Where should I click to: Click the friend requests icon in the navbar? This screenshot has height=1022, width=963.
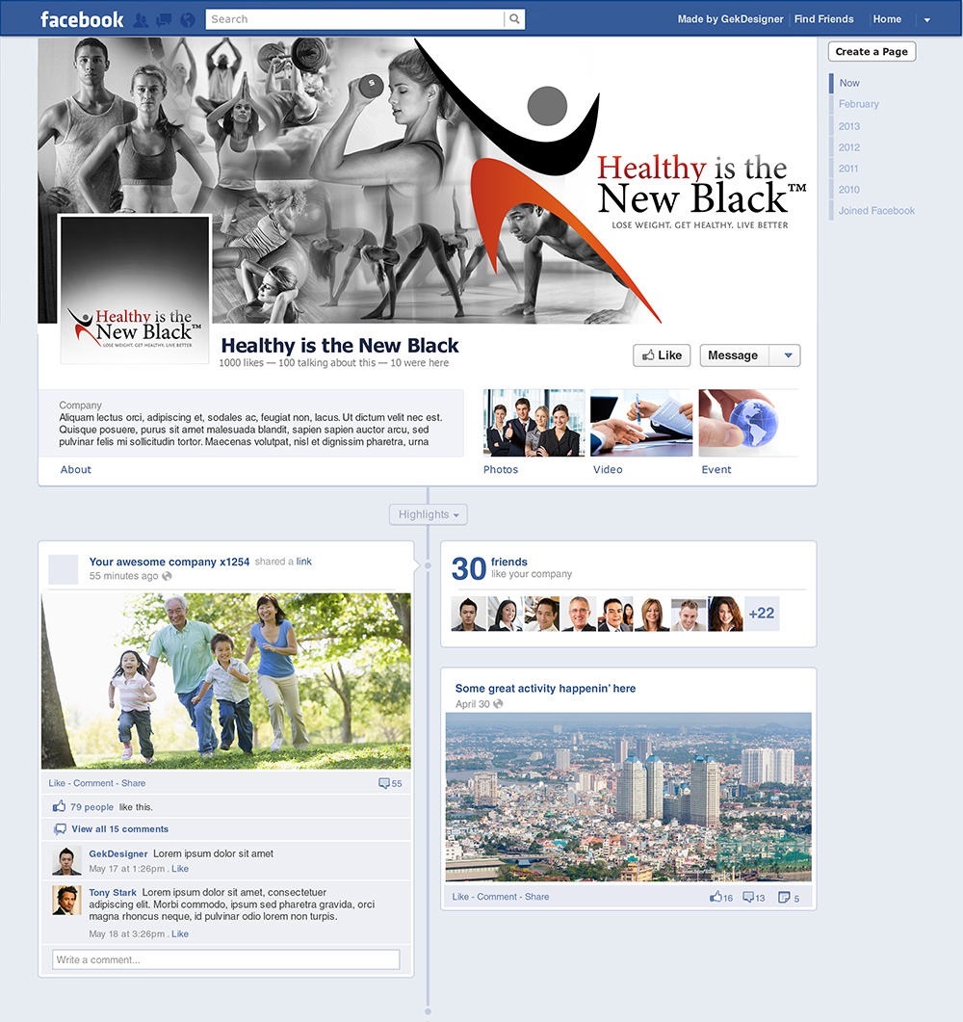tap(141, 18)
